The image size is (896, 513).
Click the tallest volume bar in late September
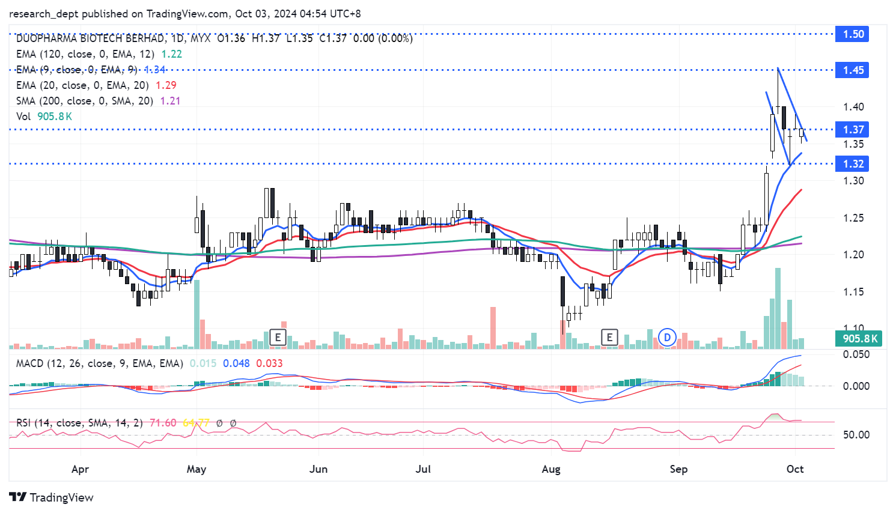pos(778,308)
